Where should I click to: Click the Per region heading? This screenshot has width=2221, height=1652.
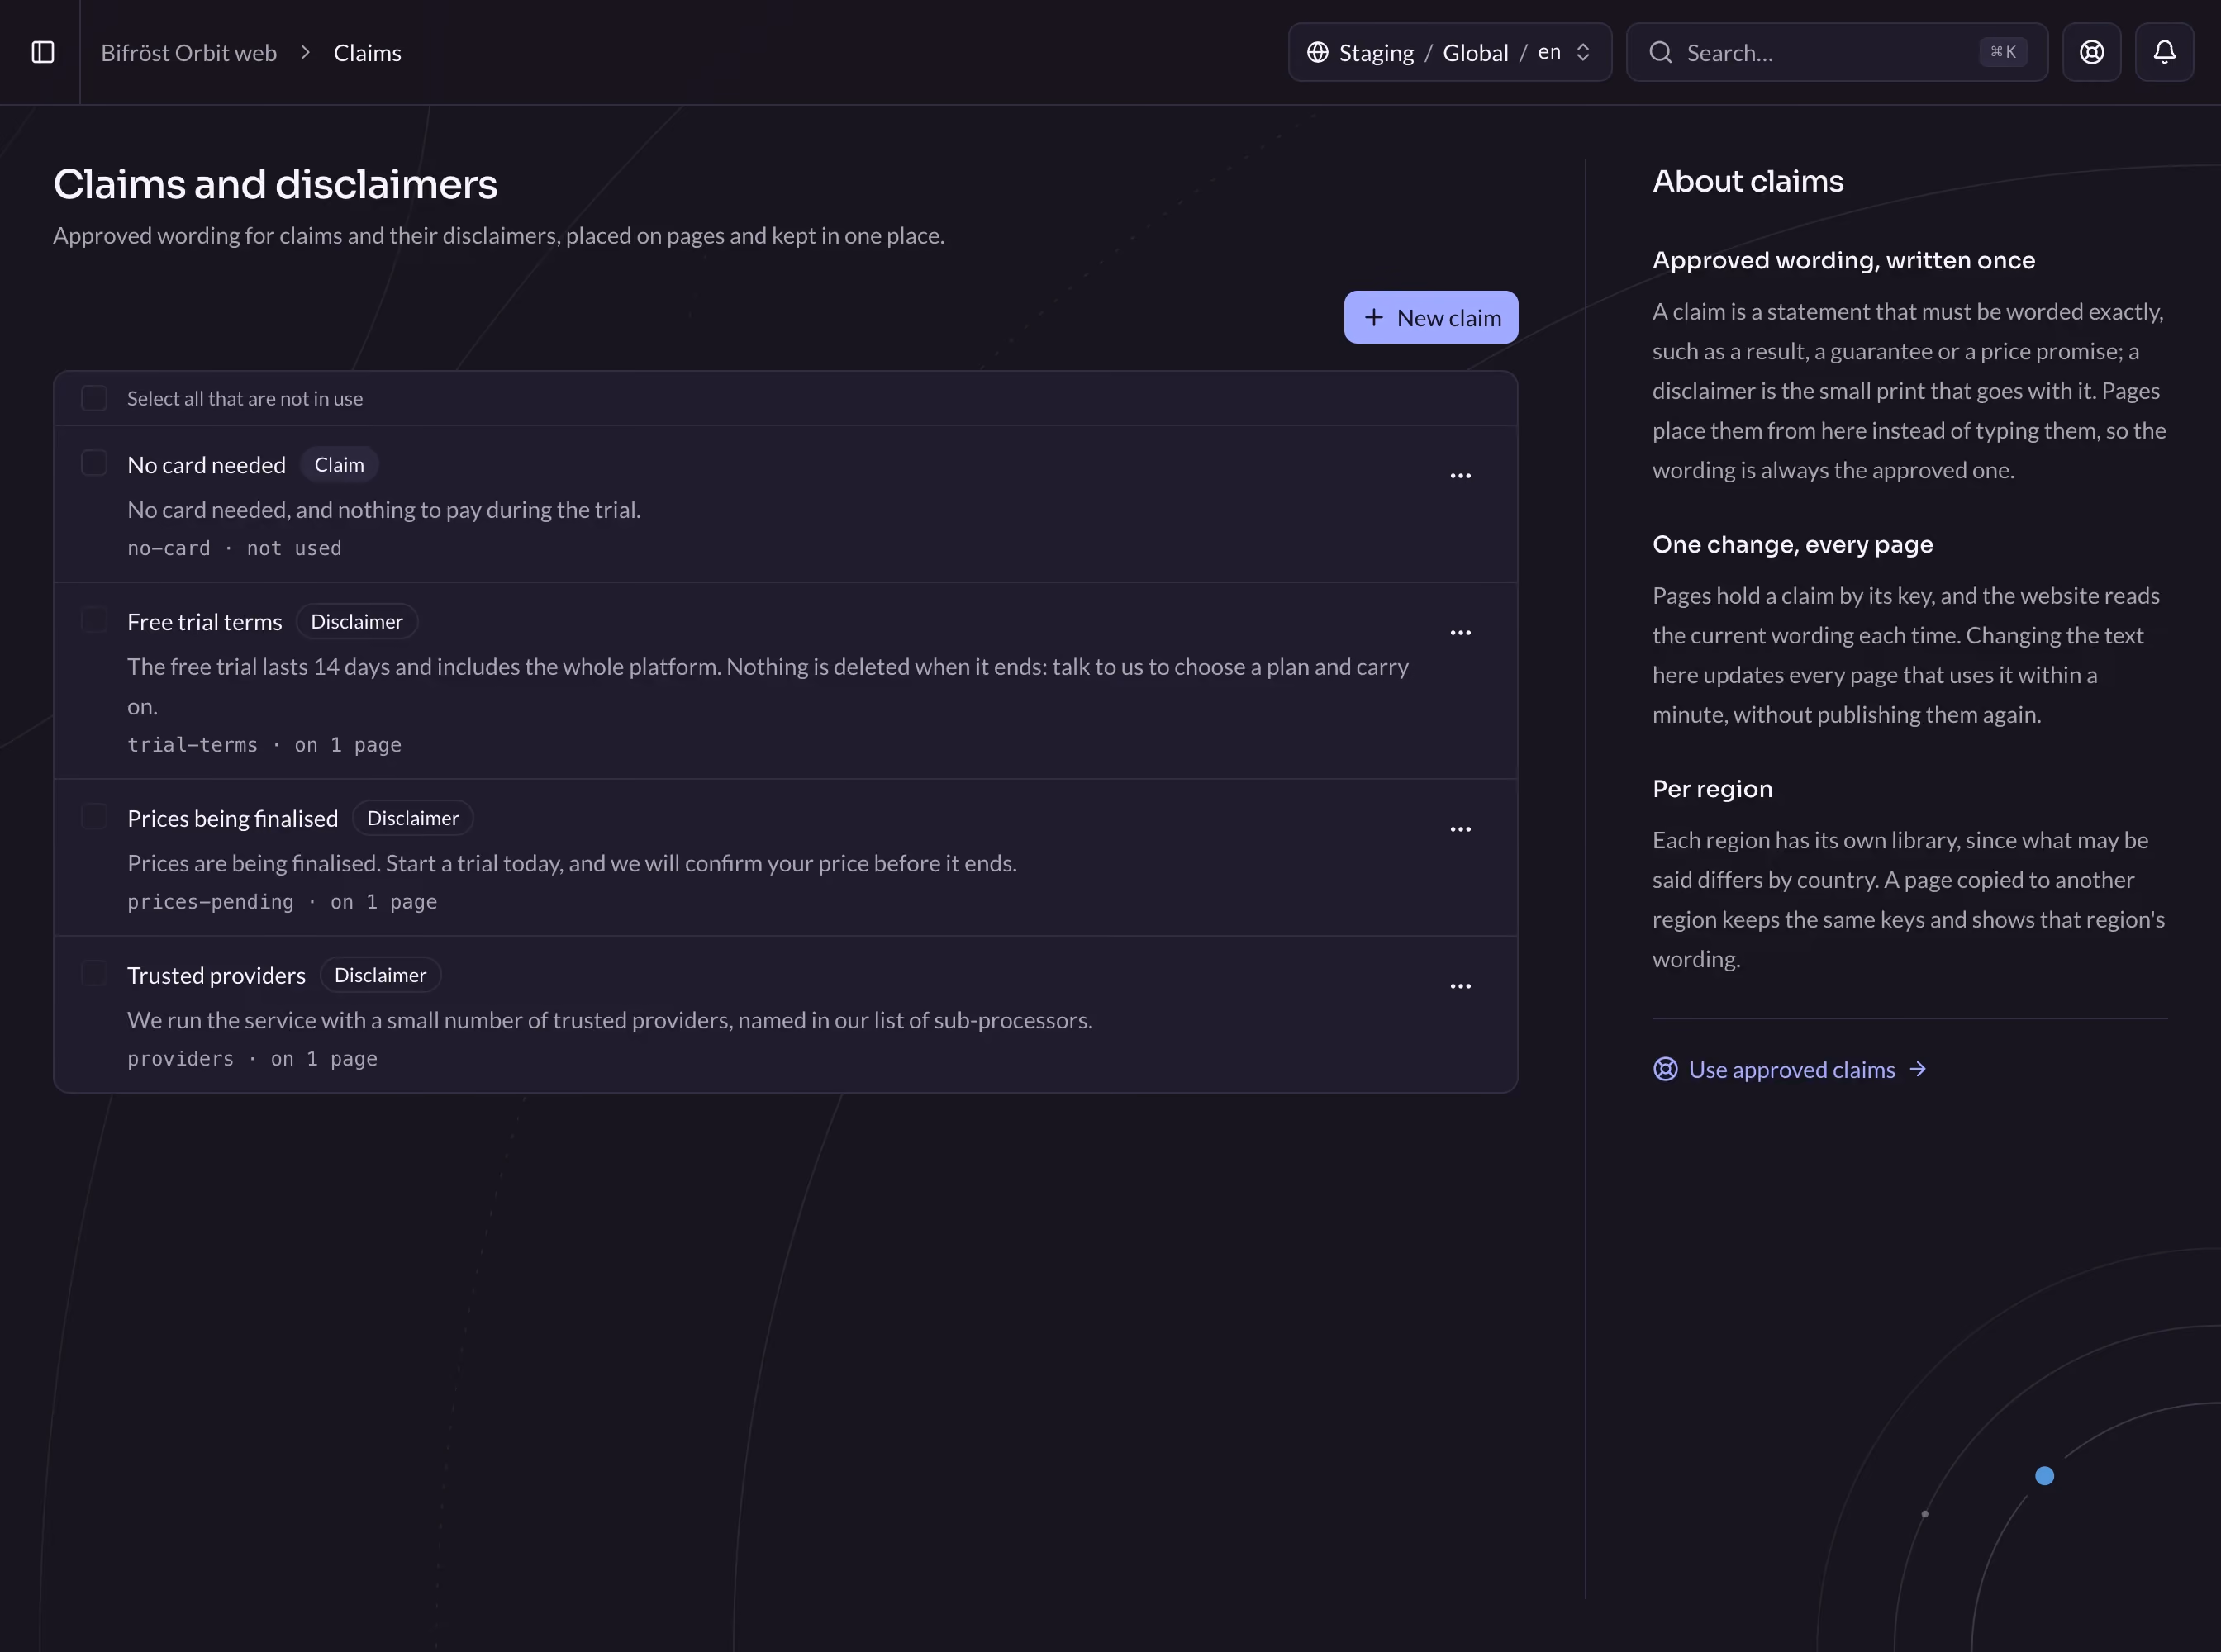click(x=1712, y=789)
